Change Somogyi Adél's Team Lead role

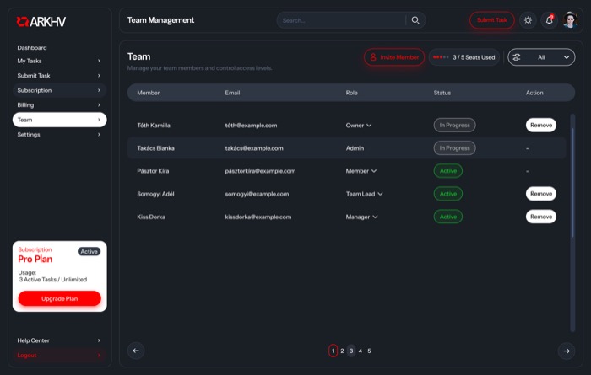point(365,194)
